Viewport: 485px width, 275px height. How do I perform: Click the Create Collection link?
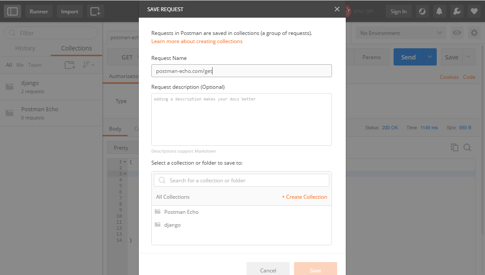tap(304, 197)
